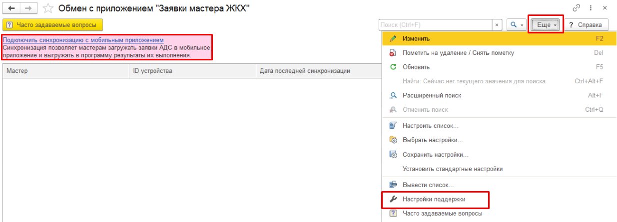The height and width of the screenshot is (222, 617).
Task: Sort by the 'ID устройства' column header
Action: point(192,71)
